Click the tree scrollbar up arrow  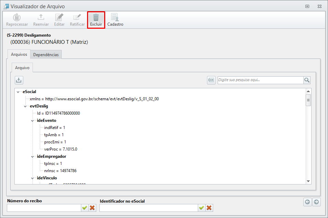(x=308, y=91)
